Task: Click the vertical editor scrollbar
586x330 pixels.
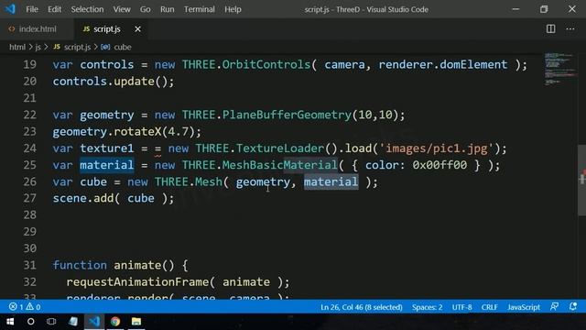Action: pyautogui.click(x=582, y=180)
